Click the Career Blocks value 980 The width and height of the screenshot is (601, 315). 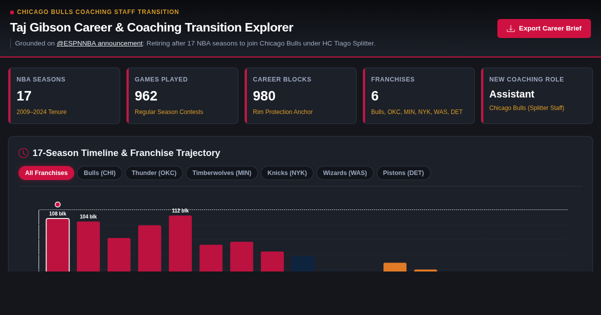coord(264,96)
